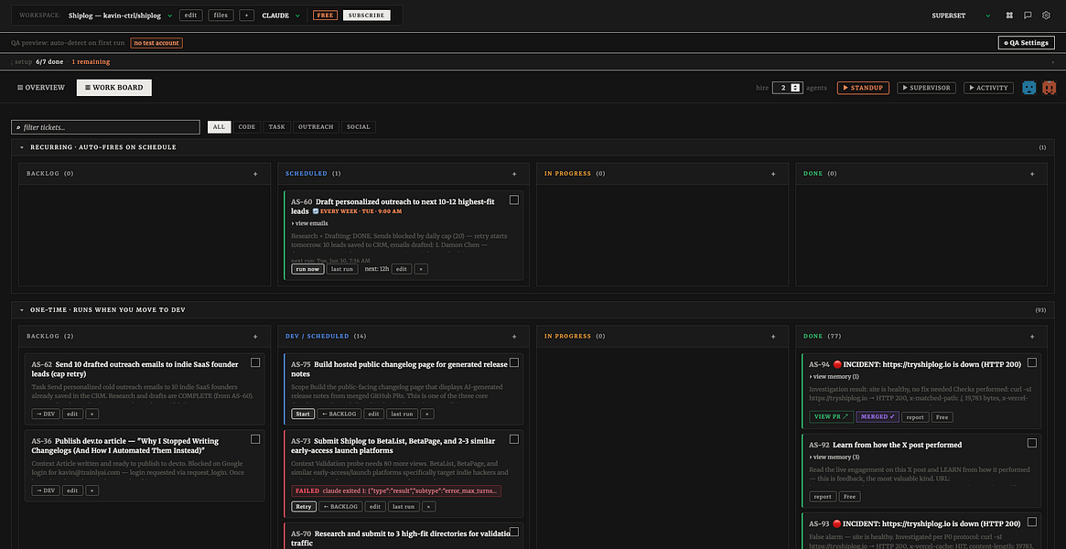This screenshot has width=1066, height=549.
Task: Add a ticket to recurring Scheduled column
Action: coord(514,174)
